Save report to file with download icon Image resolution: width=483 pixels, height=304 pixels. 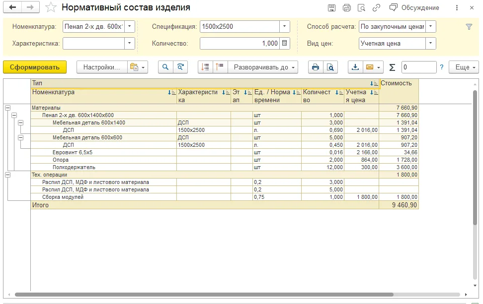tap(355, 67)
